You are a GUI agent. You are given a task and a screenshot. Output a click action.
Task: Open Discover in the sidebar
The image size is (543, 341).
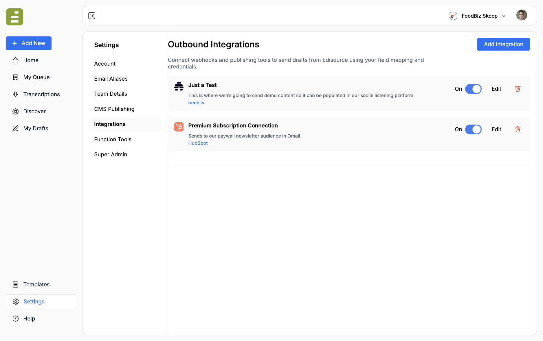(x=41, y=111)
